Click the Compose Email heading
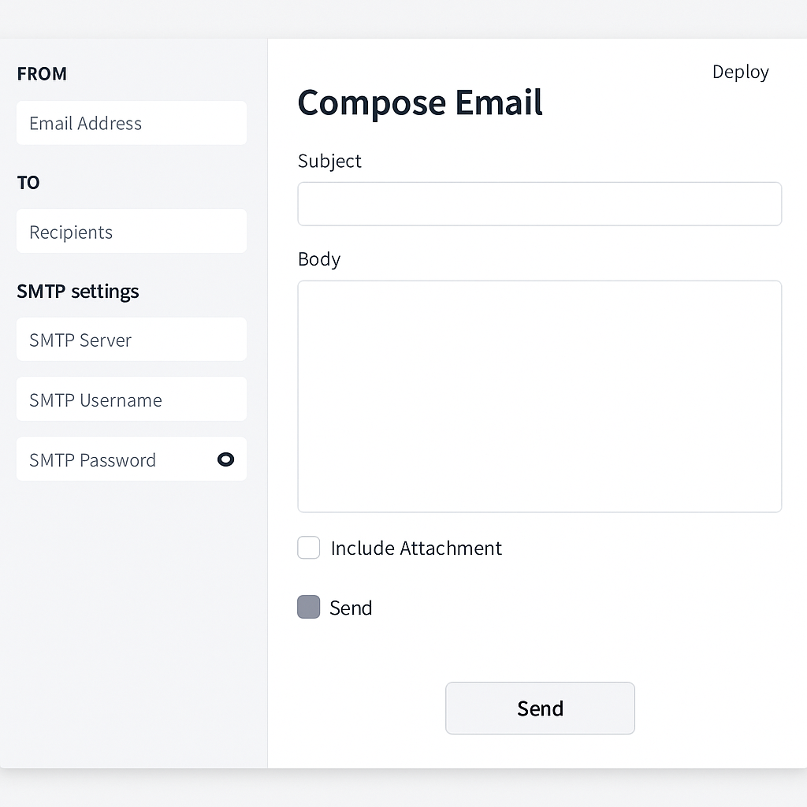Screen dimensions: 807x807 tap(420, 102)
